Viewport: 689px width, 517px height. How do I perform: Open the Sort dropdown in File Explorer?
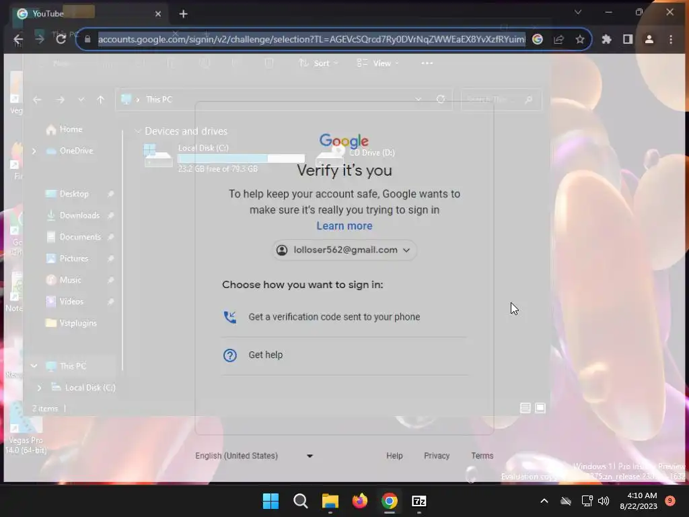(318, 63)
